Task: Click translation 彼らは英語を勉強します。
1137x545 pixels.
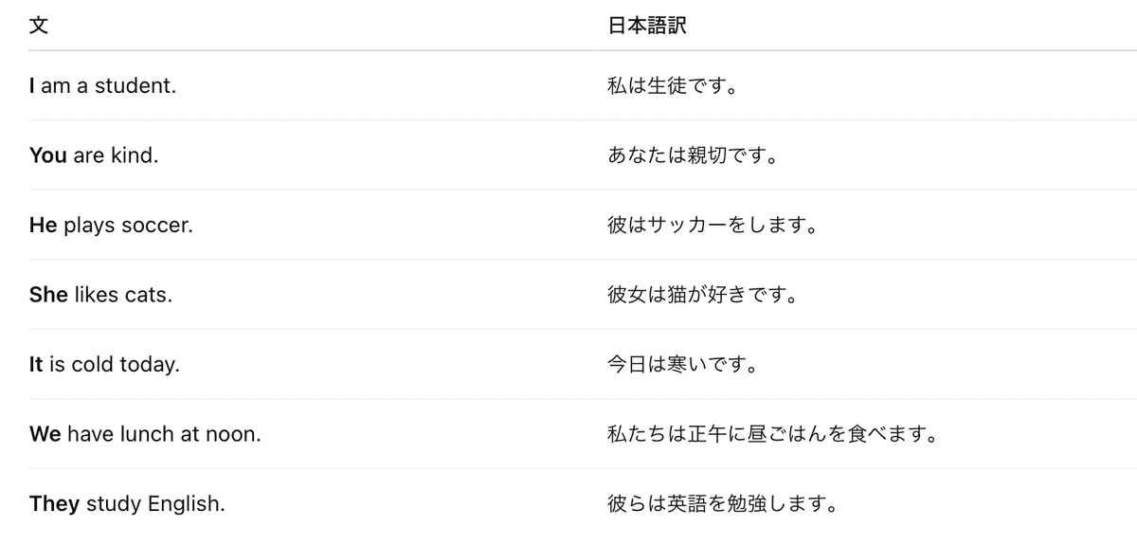Action: 722,503
